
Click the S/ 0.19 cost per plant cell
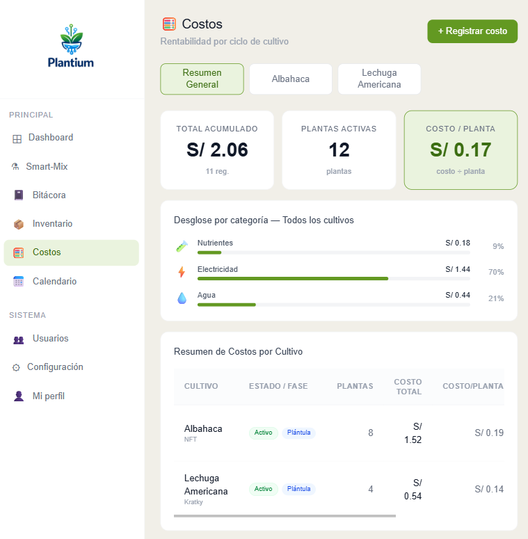point(489,433)
